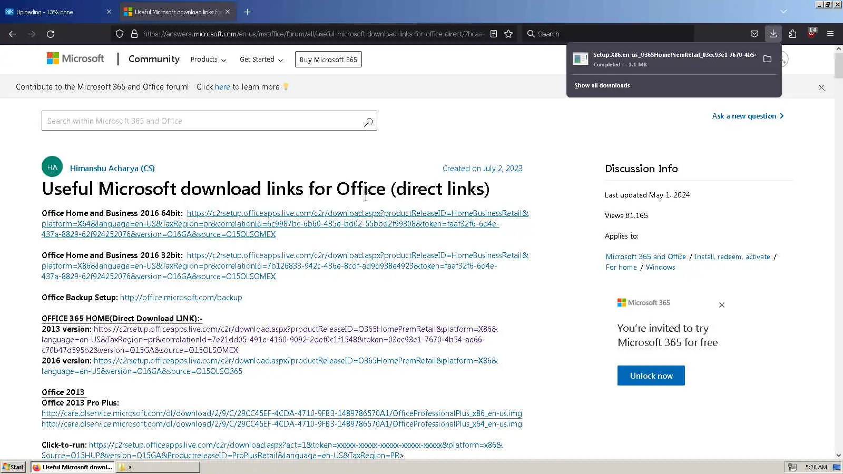Click the taskbar clock showing 5:20 AM
843x474 pixels.
click(x=816, y=467)
